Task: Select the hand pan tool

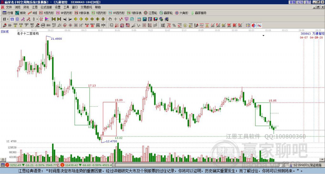Action: 110,19
